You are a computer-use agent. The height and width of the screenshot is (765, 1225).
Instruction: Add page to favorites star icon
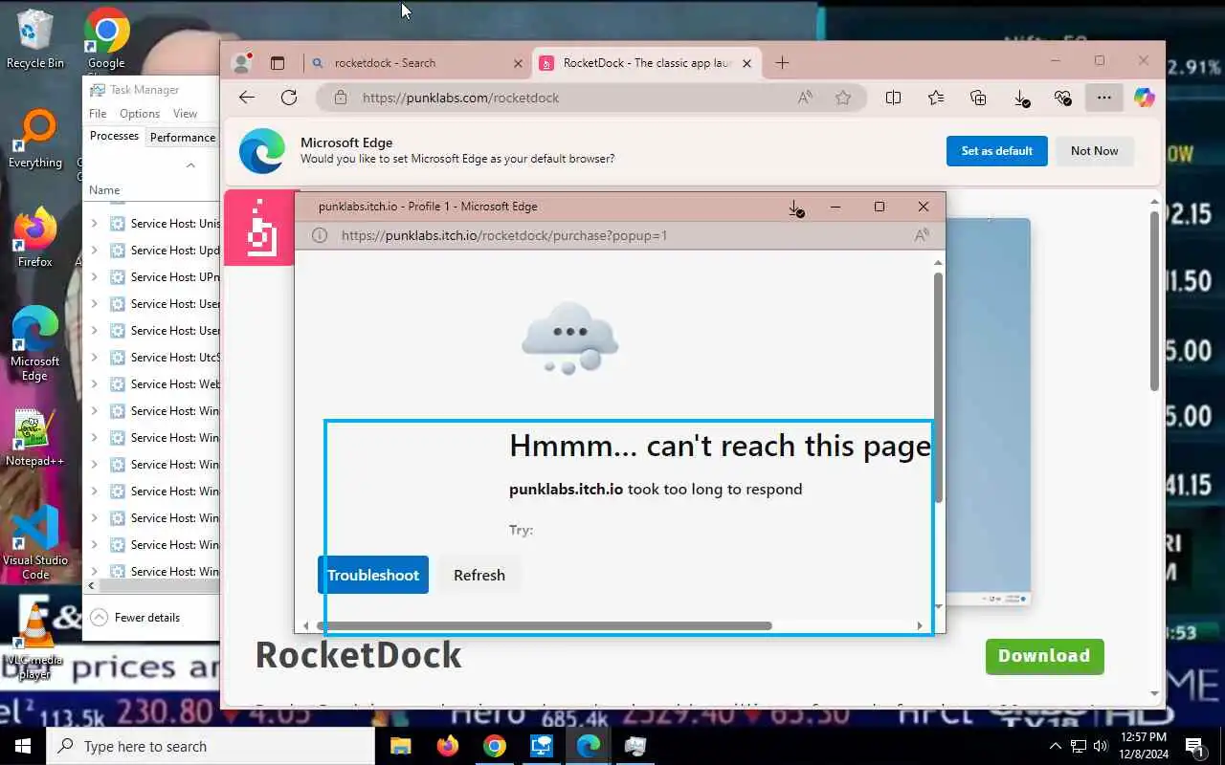click(843, 98)
